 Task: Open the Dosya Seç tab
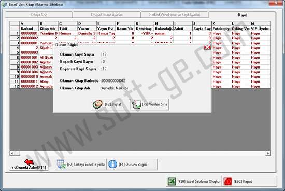[39, 15]
